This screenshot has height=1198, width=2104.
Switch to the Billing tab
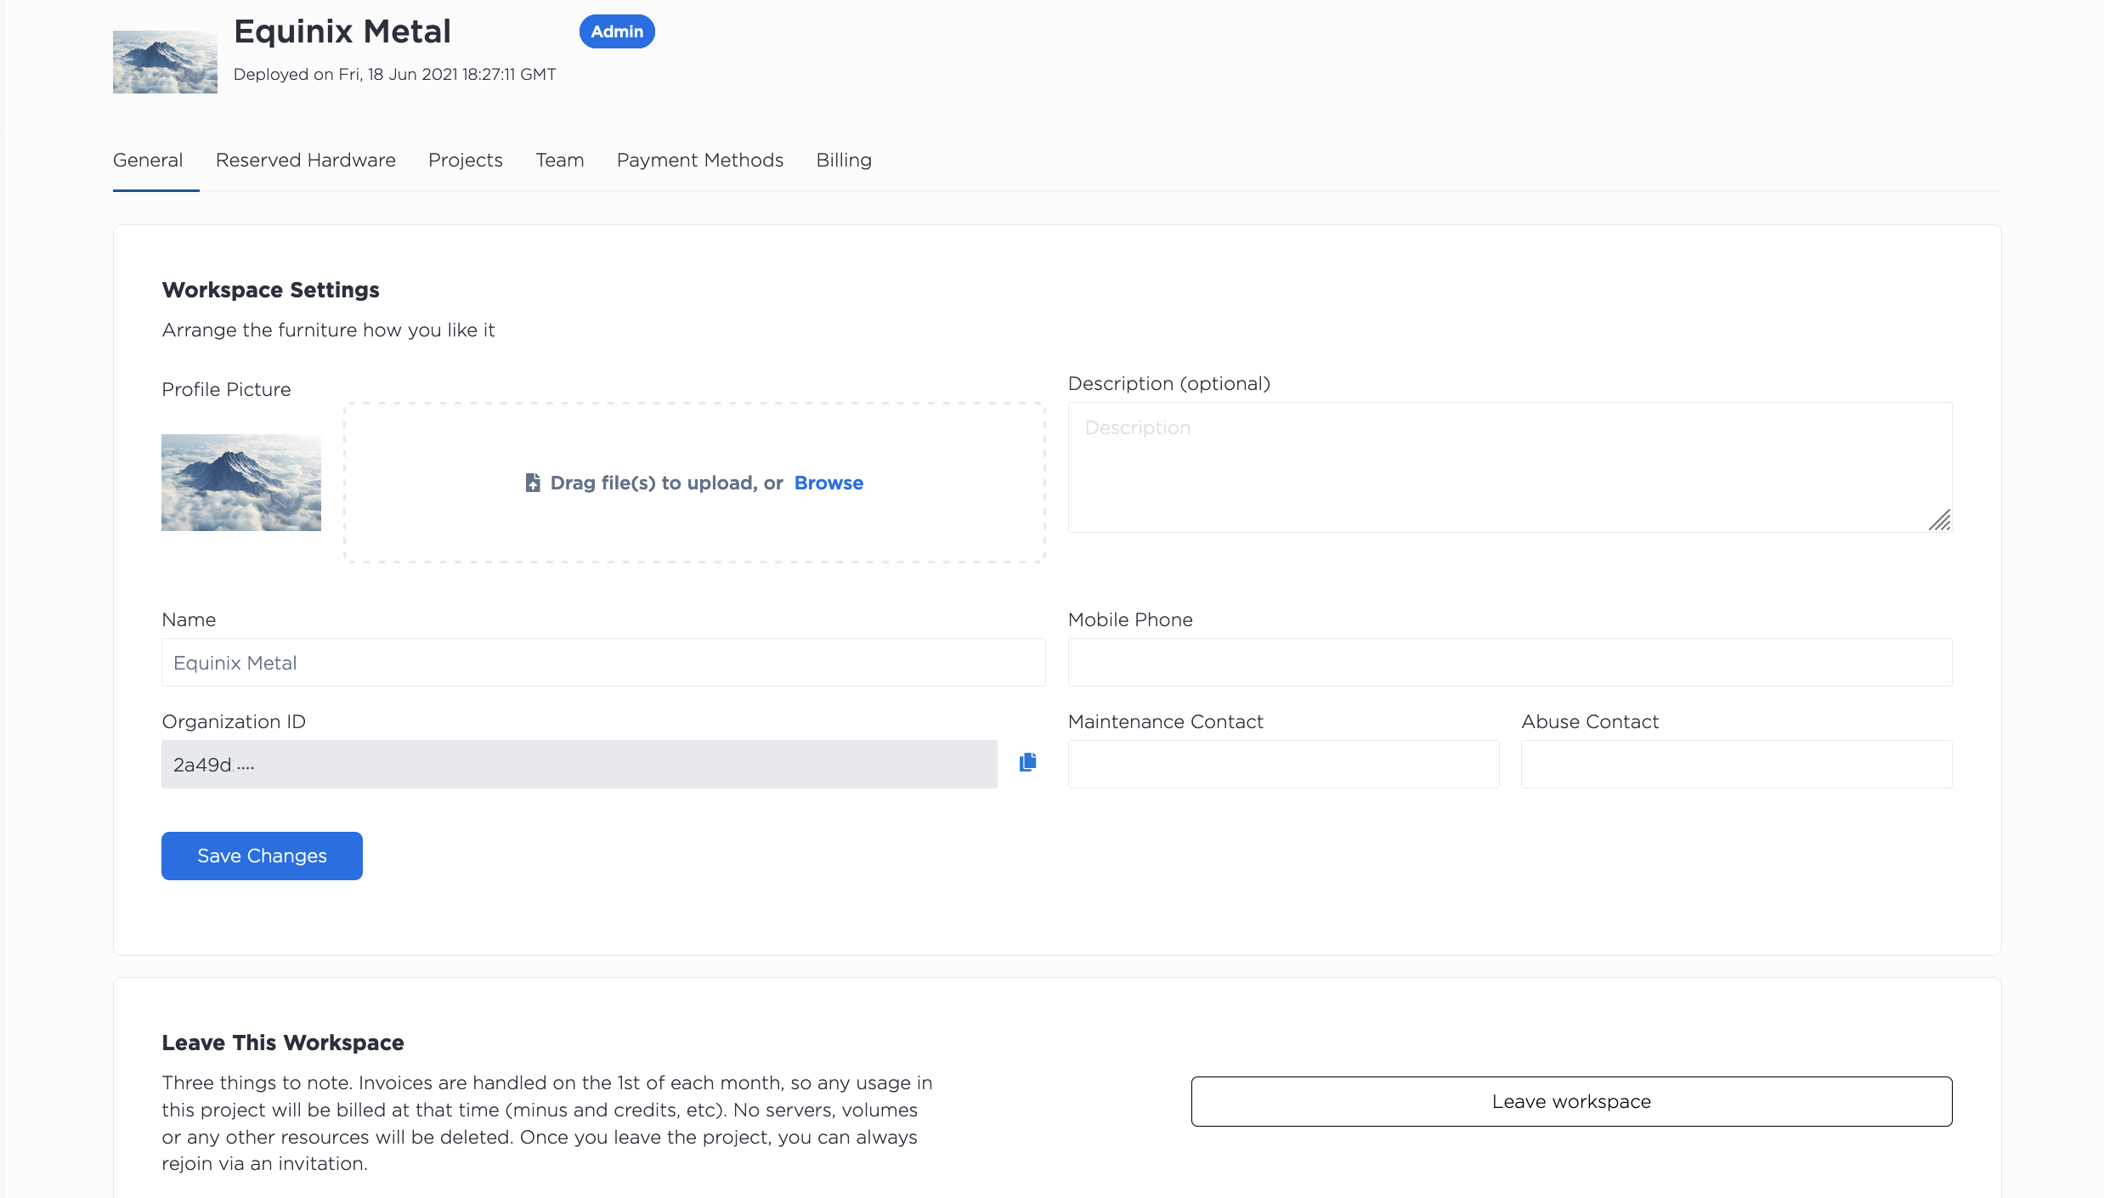(x=844, y=160)
